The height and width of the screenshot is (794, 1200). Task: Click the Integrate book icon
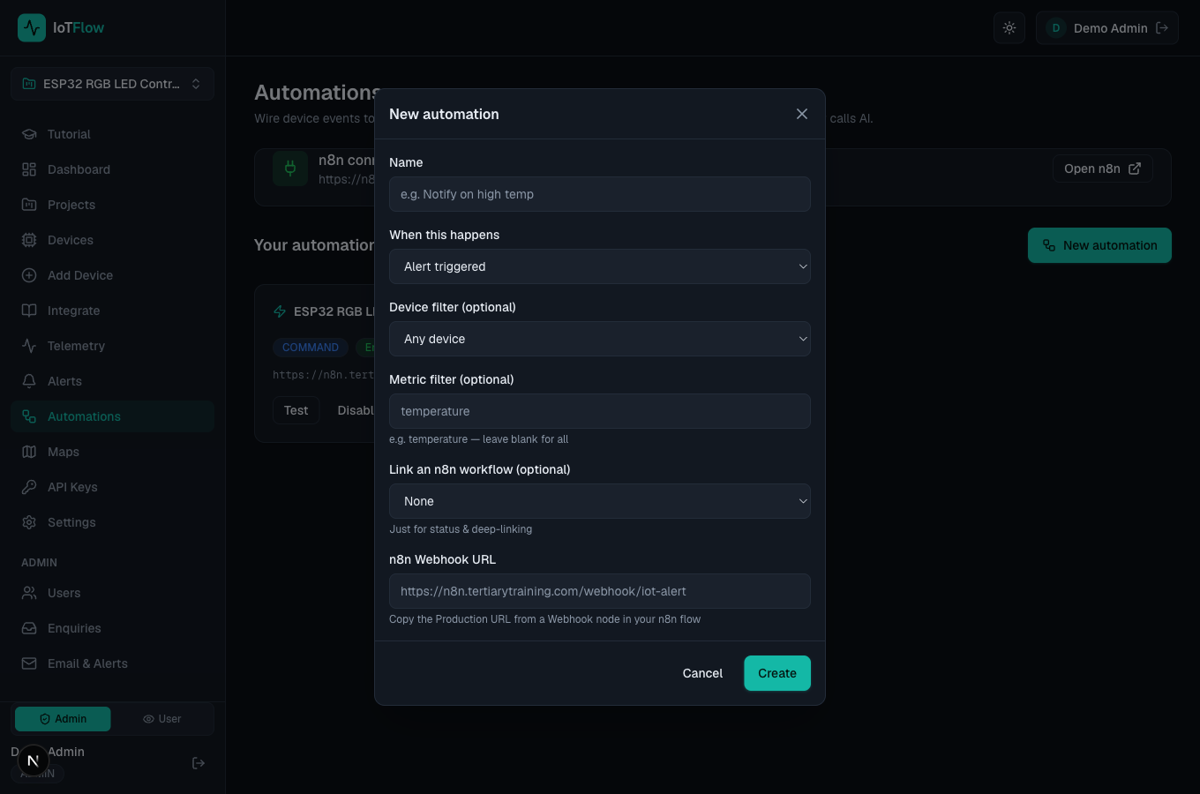[x=29, y=311]
